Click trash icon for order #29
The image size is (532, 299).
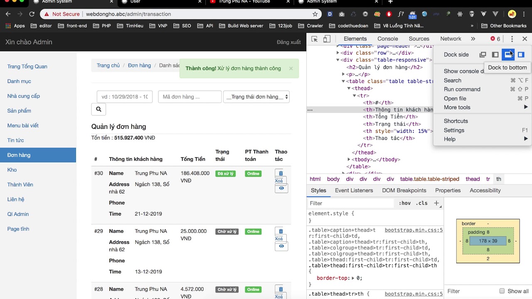tap(281, 231)
